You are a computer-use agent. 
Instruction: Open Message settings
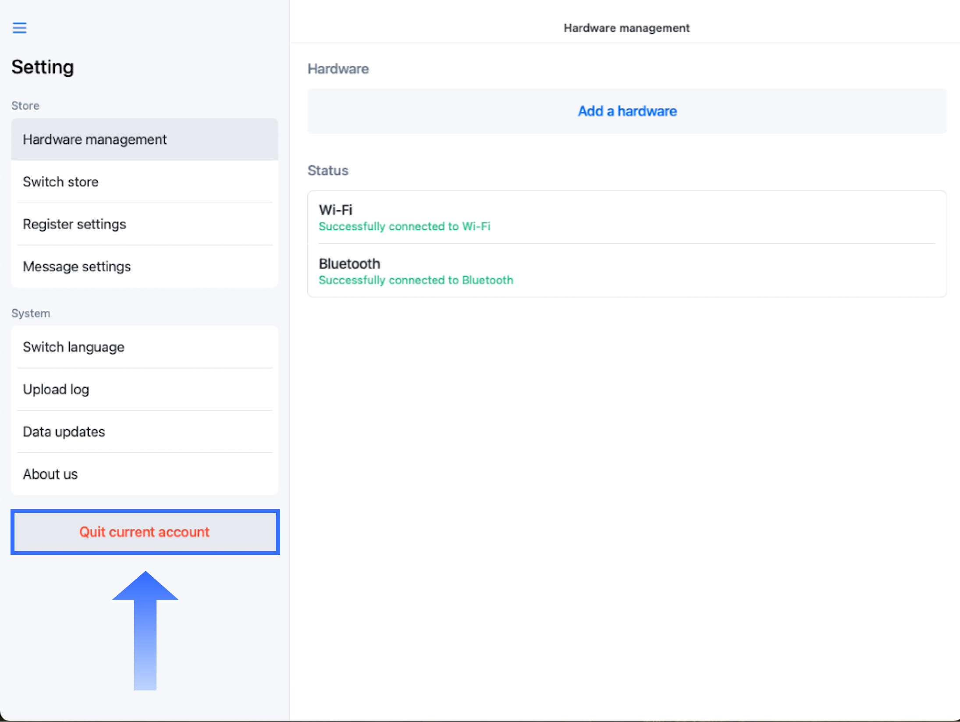click(144, 267)
